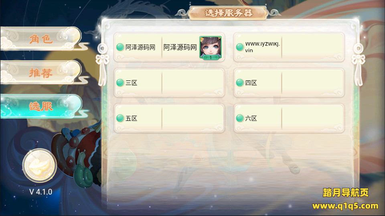
Task: Select the 选服 tab
Action: click(41, 106)
